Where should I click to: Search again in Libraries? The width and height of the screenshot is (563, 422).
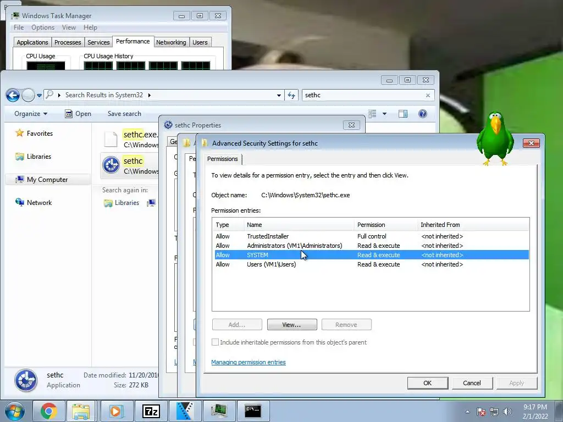click(122, 203)
